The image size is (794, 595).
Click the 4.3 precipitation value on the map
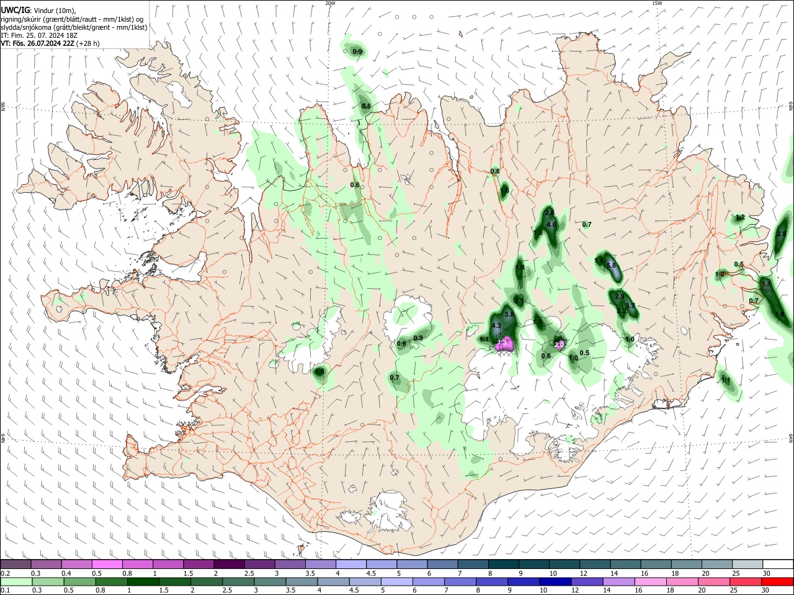click(496, 325)
